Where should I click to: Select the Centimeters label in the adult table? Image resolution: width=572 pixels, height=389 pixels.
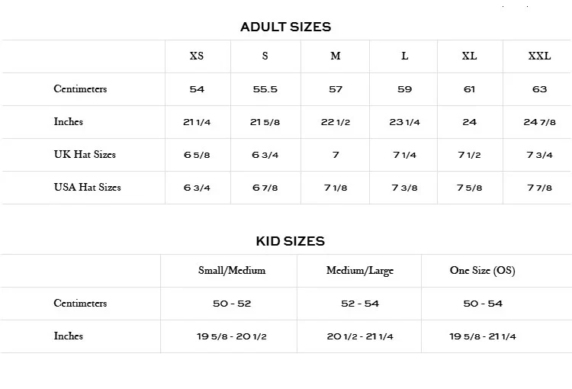(80, 89)
